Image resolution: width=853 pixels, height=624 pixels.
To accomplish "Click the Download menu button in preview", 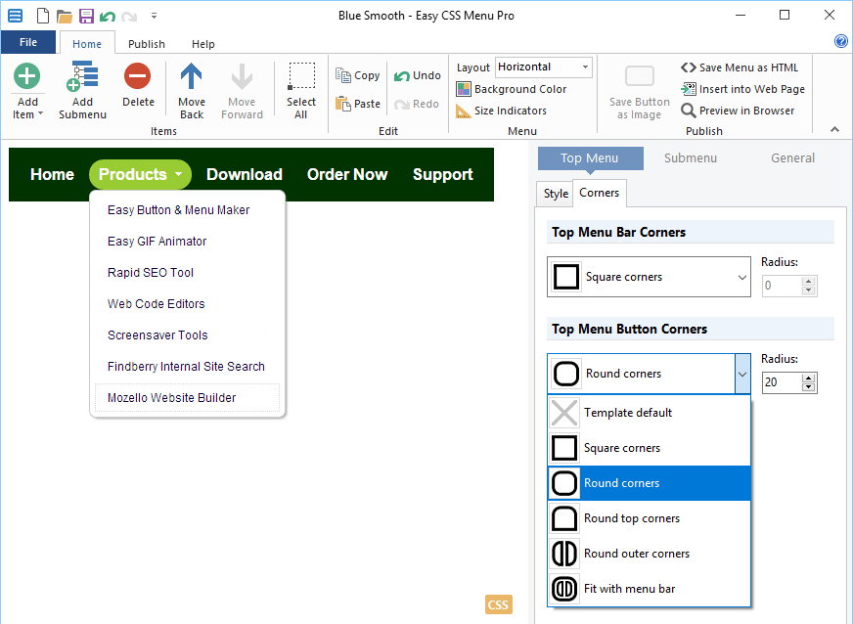I will pos(245,175).
